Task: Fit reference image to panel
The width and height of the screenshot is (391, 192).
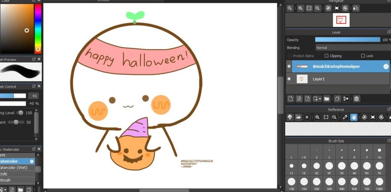Action: pyautogui.click(x=326, y=117)
